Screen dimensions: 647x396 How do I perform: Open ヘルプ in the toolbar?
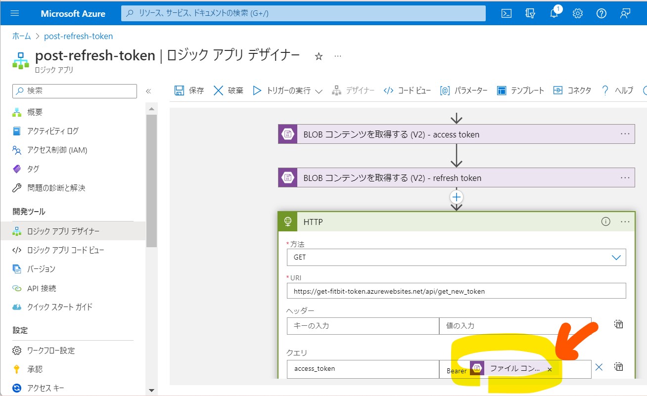pos(617,90)
